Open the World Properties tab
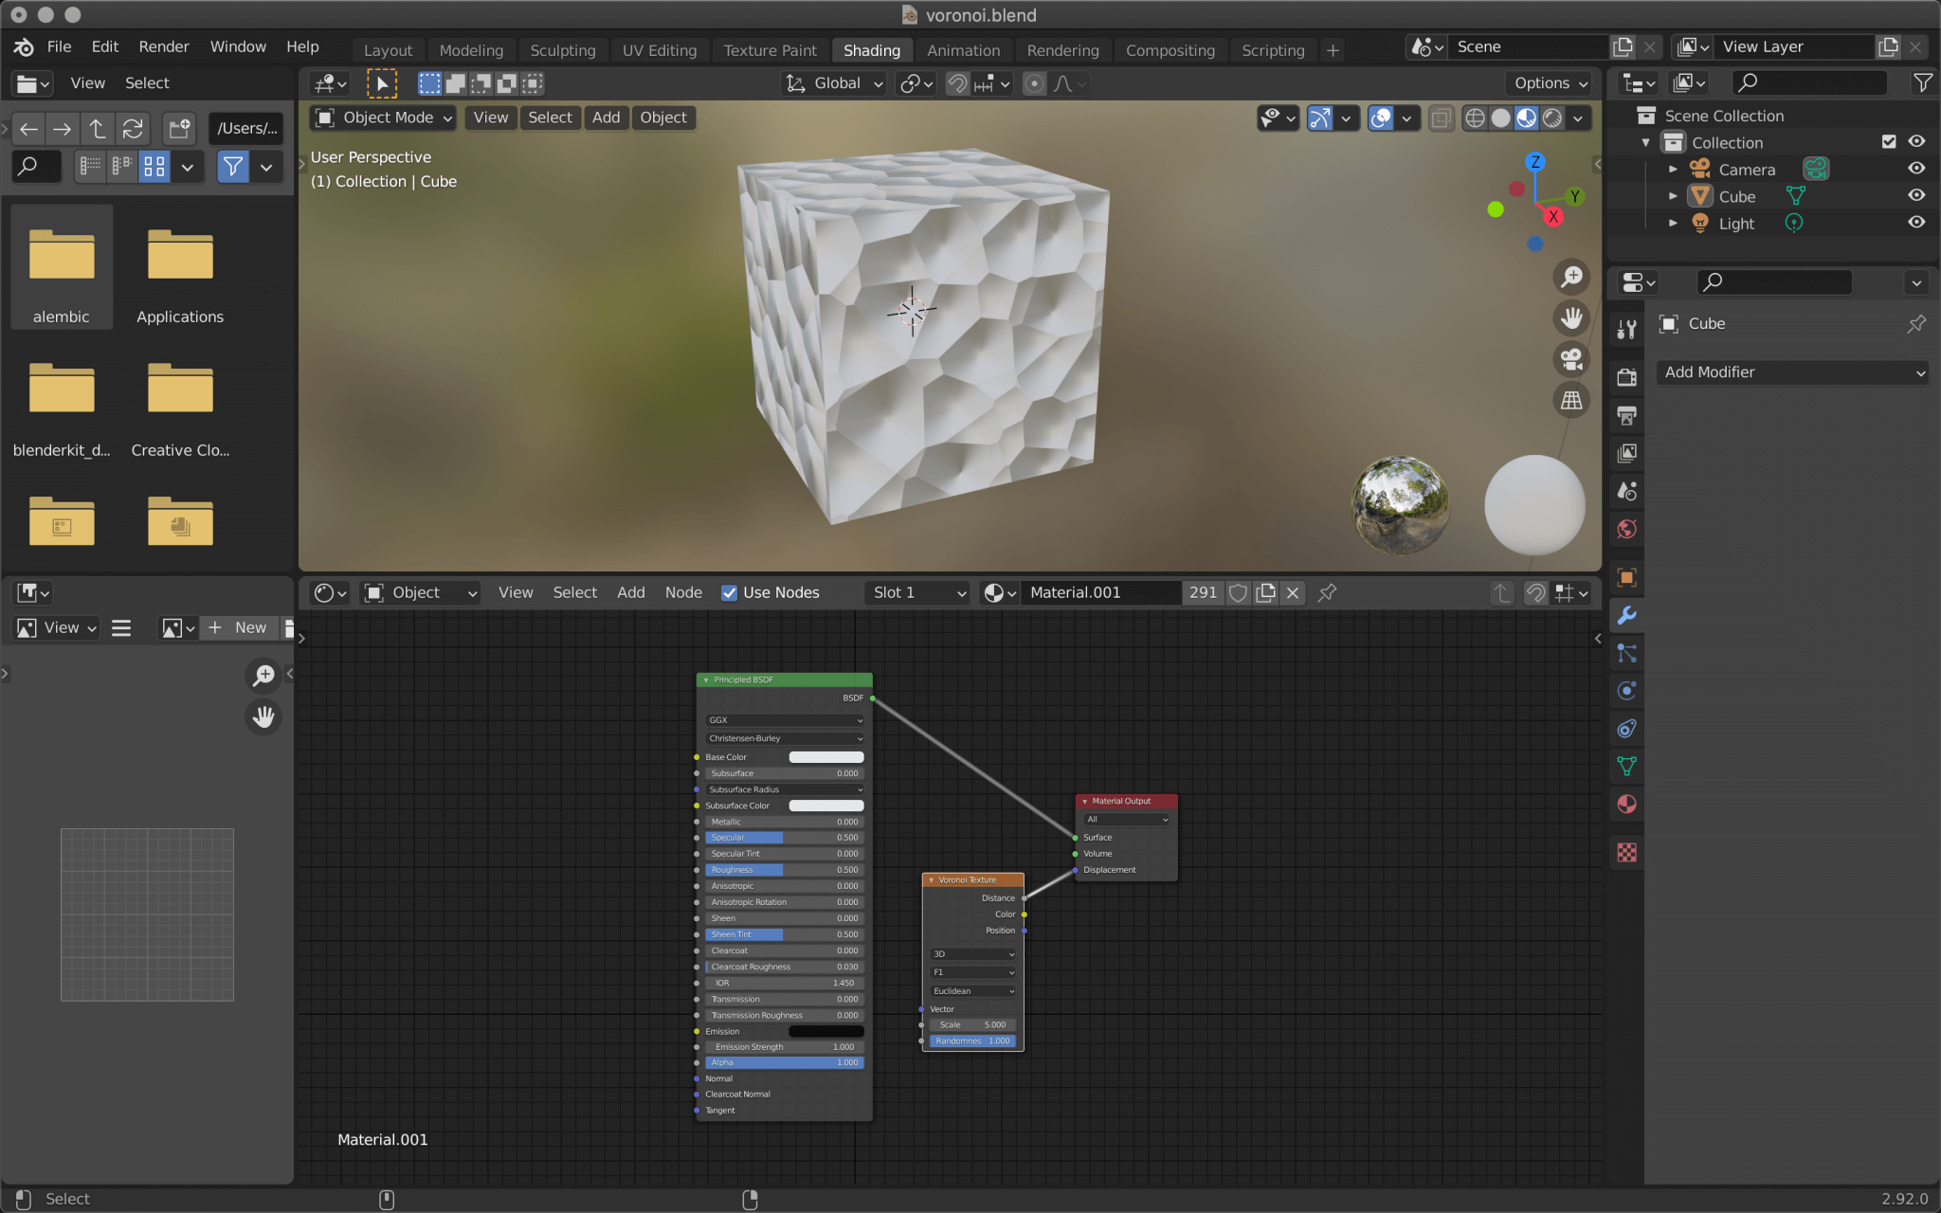 pos(1627,529)
